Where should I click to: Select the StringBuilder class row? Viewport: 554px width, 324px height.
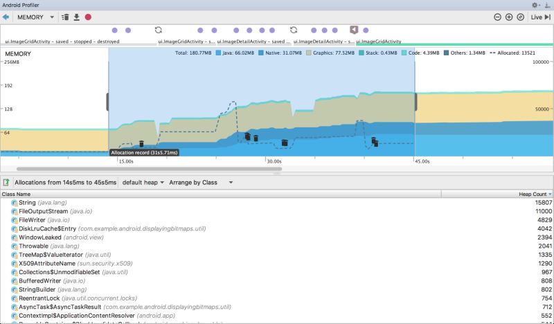277,289
